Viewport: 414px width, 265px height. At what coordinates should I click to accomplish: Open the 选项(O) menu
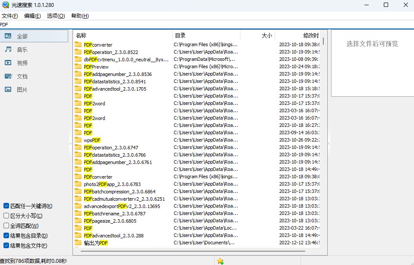point(56,16)
